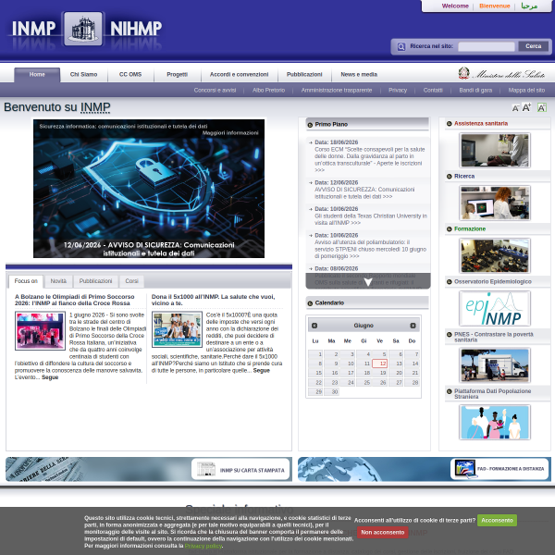Screen dimensions: 555x555
Task: Open Osservatorio Epidemiologico heading link
Action: coord(493,282)
